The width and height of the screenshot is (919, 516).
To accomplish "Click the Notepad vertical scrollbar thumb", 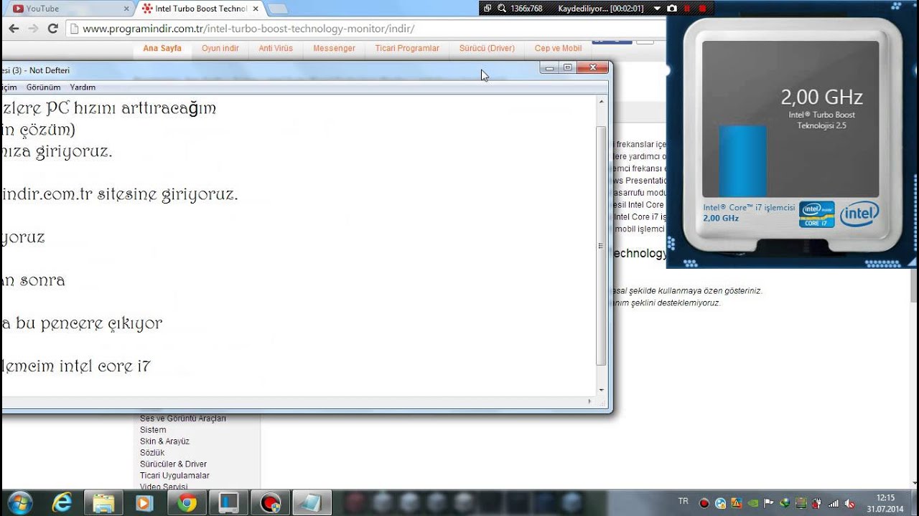I will point(602,246).
